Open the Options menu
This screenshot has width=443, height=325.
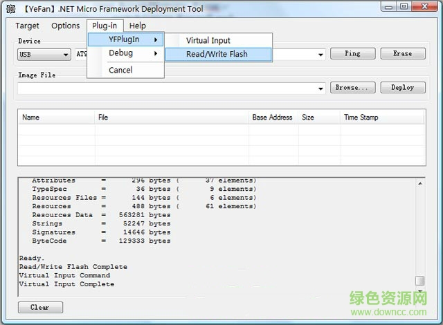click(66, 26)
